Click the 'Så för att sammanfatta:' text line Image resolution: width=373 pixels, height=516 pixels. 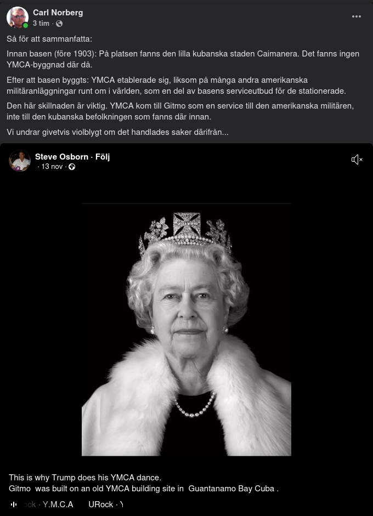(49, 39)
